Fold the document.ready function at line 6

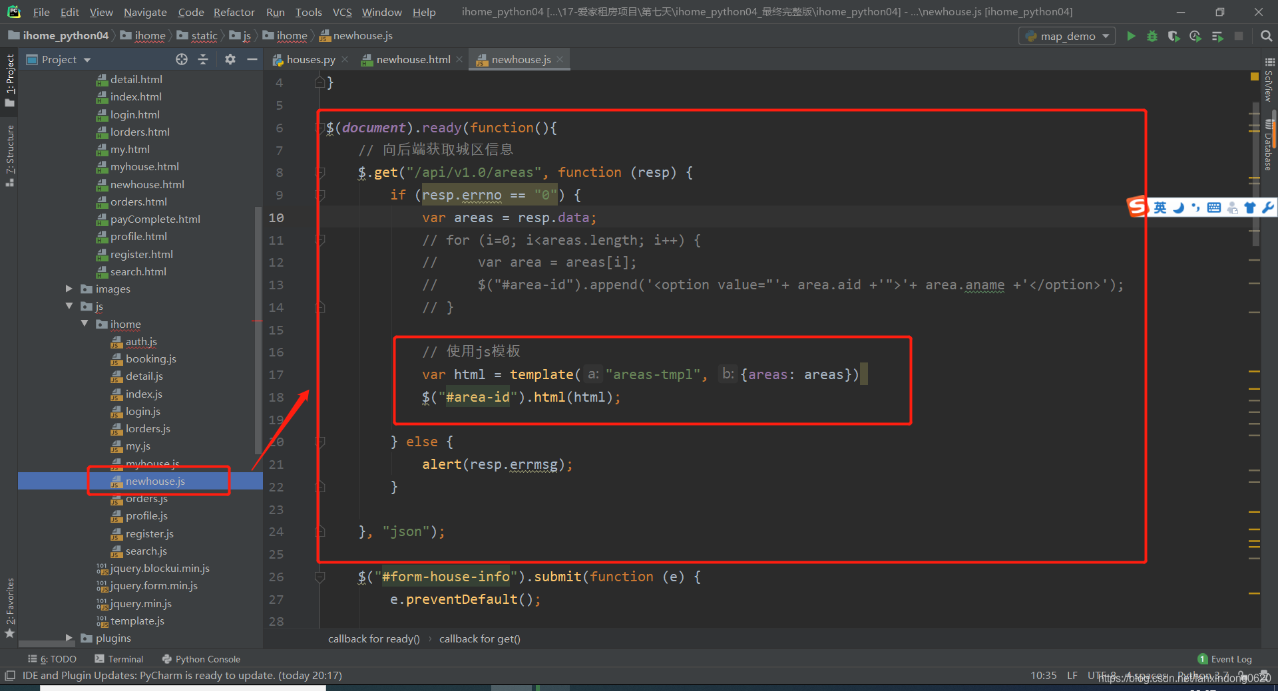coord(319,128)
